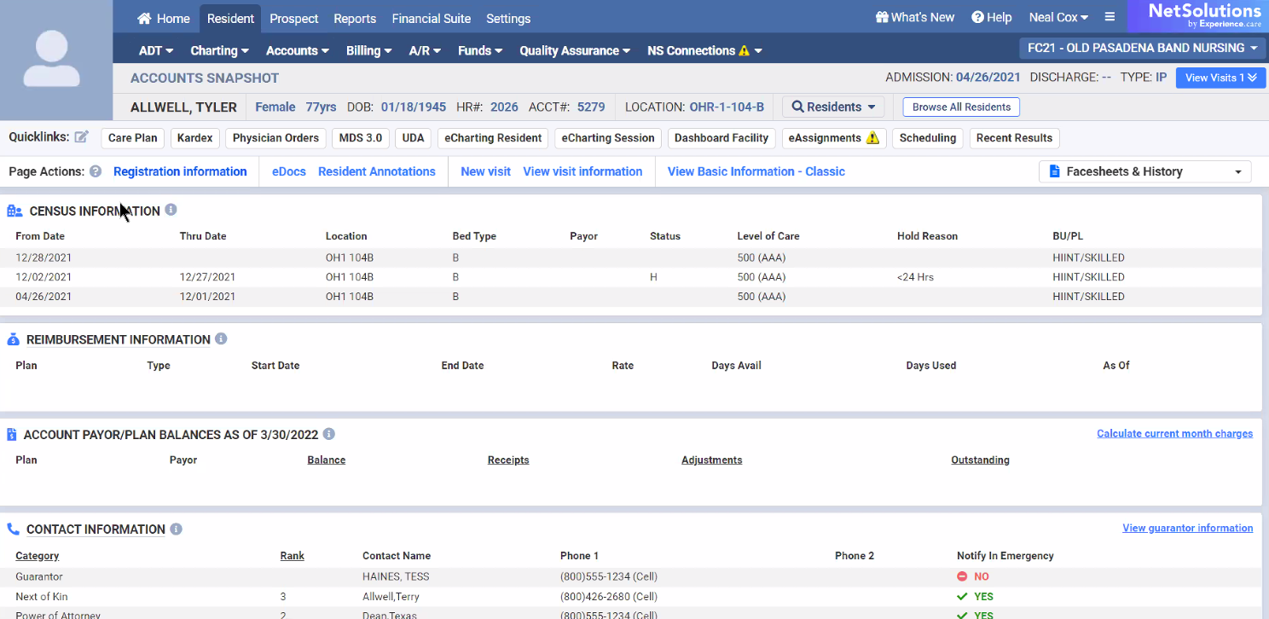Click the Account Payor/Plan Balances info icon
This screenshot has width=1269, height=619.
(329, 434)
